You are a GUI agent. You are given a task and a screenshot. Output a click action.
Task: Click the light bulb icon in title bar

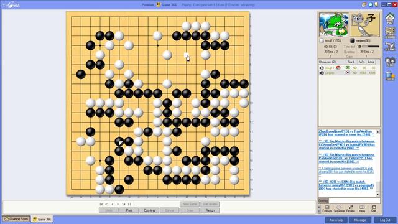[376, 4]
